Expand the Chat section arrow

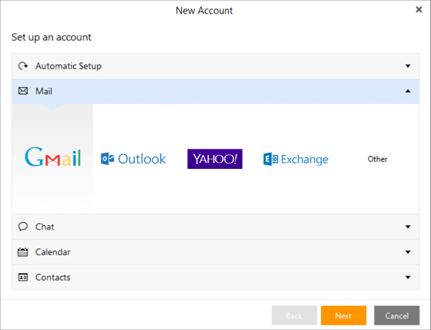point(408,226)
